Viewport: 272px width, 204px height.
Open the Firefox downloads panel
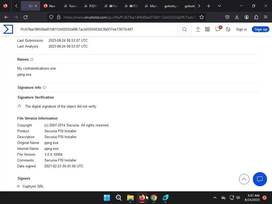pos(237,17)
